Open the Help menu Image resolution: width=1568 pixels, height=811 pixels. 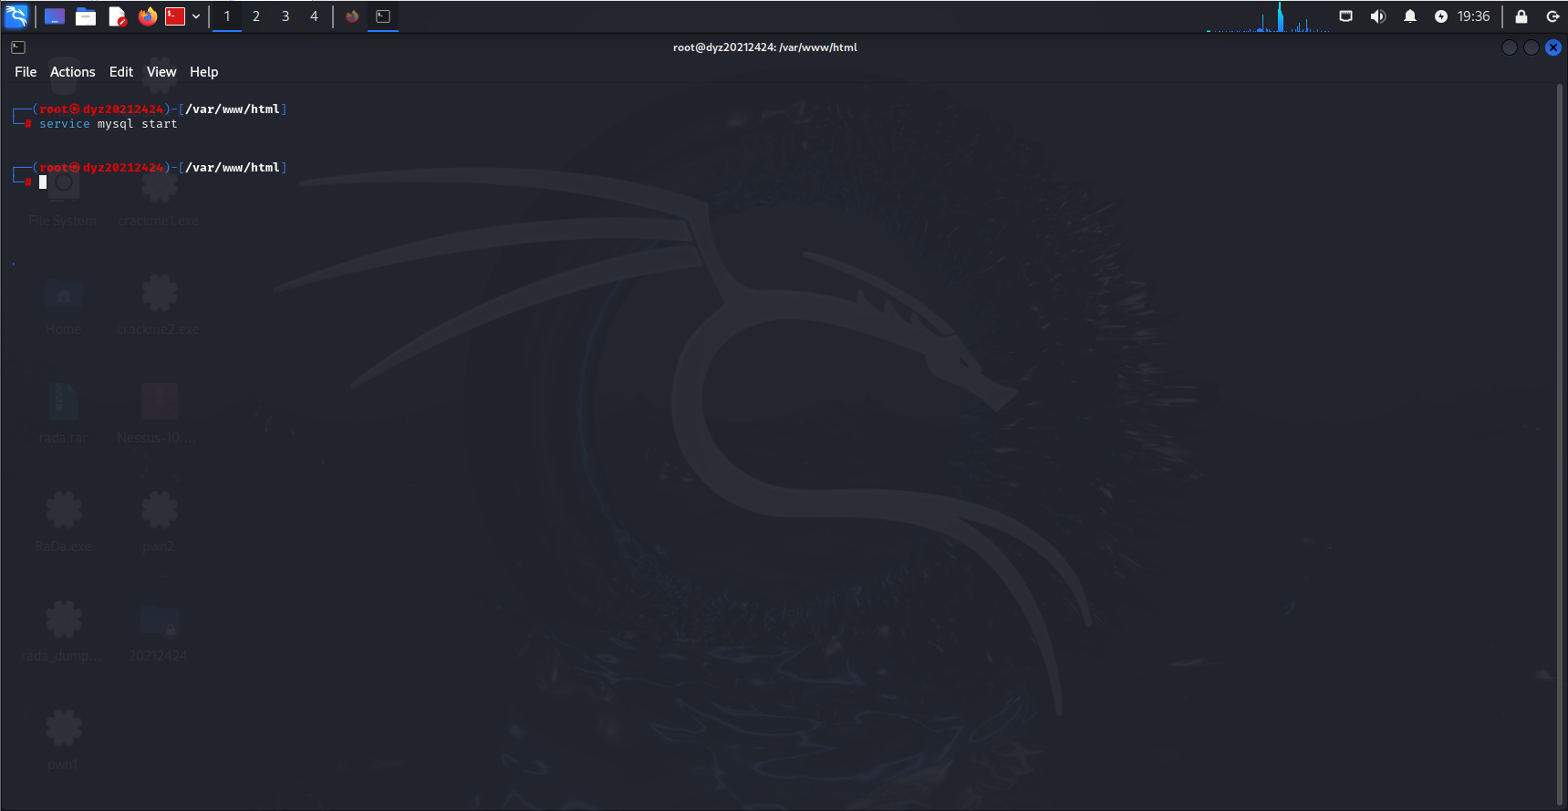pyautogui.click(x=204, y=72)
